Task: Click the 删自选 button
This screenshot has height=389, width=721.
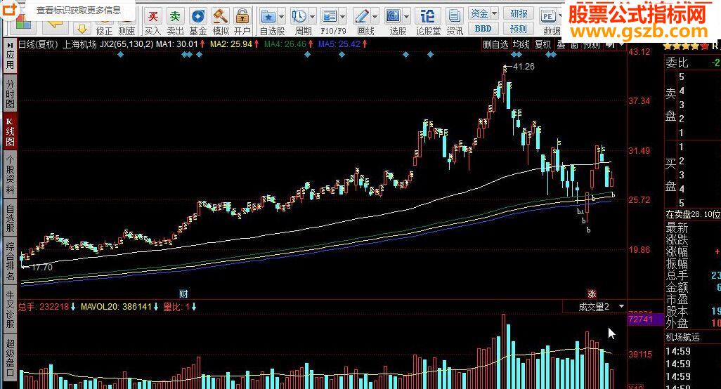Action: click(495, 44)
